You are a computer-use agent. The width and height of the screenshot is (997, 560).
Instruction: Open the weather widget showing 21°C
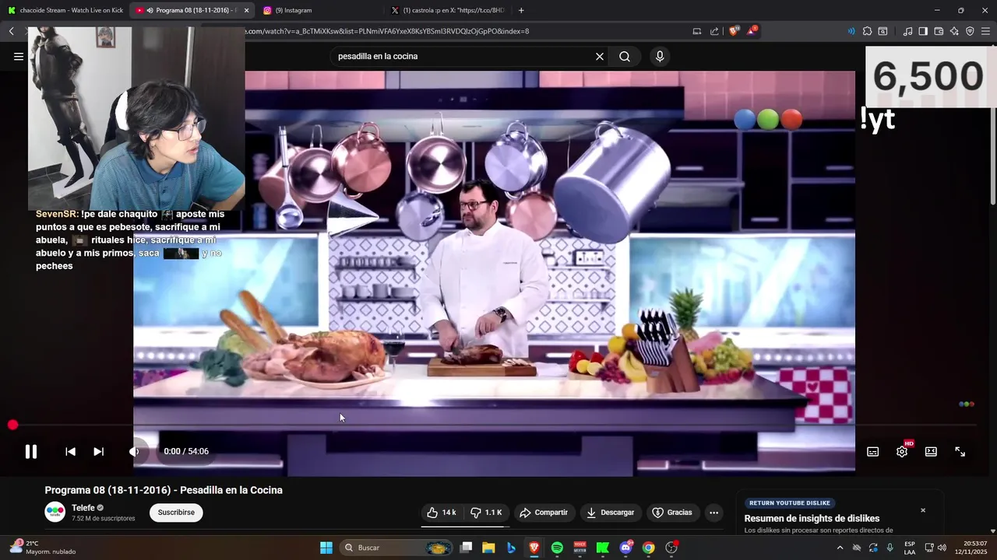(43, 548)
